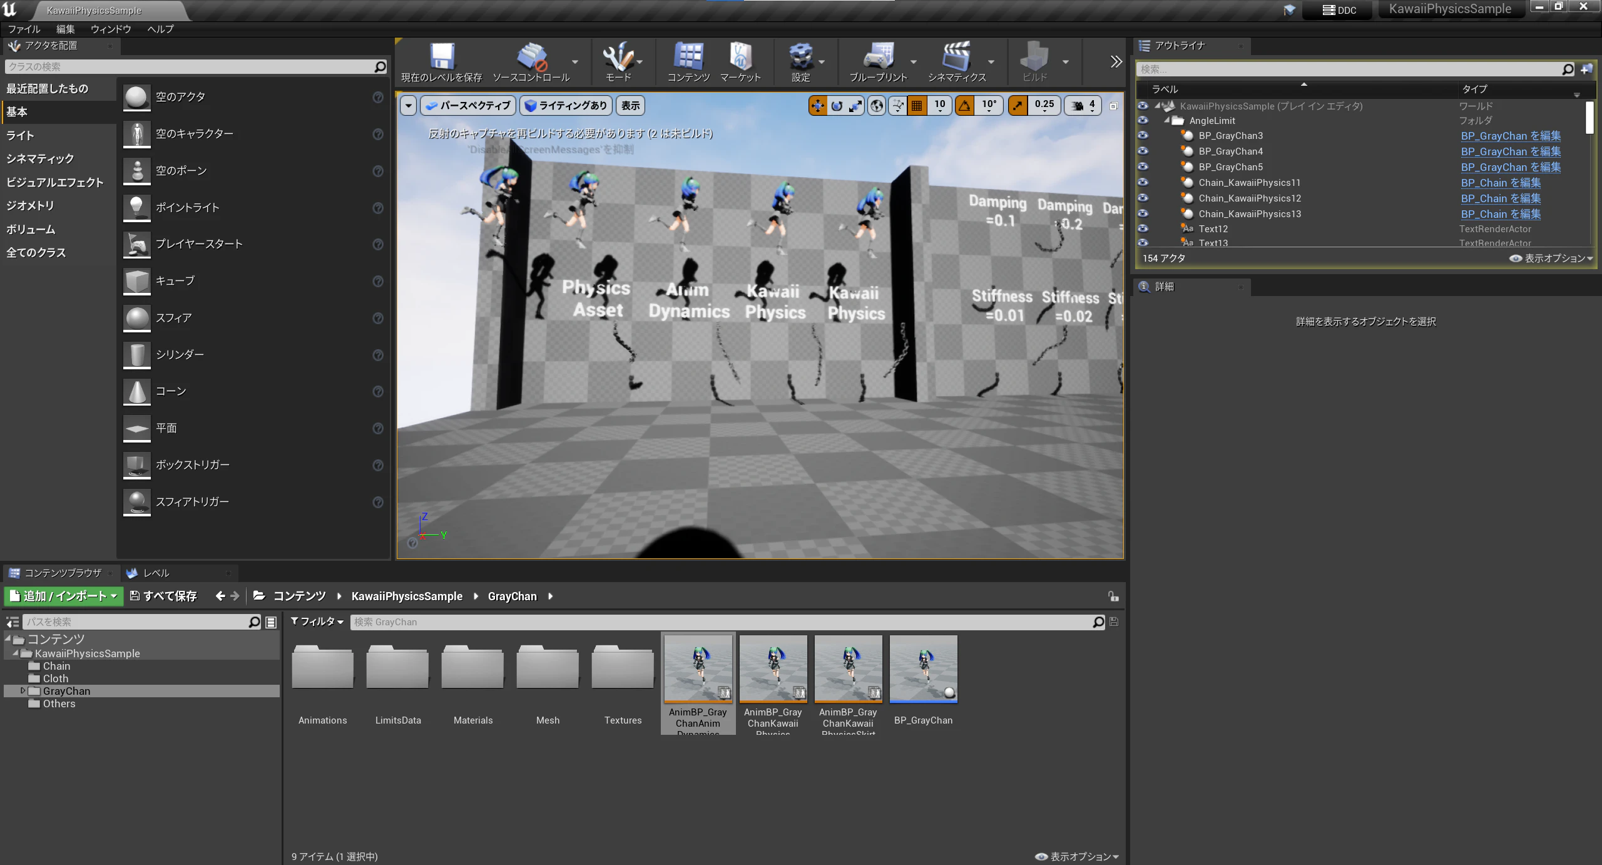Open the Window (ウィンドウ) menu
Screen dimensions: 1602x865
pos(111,29)
